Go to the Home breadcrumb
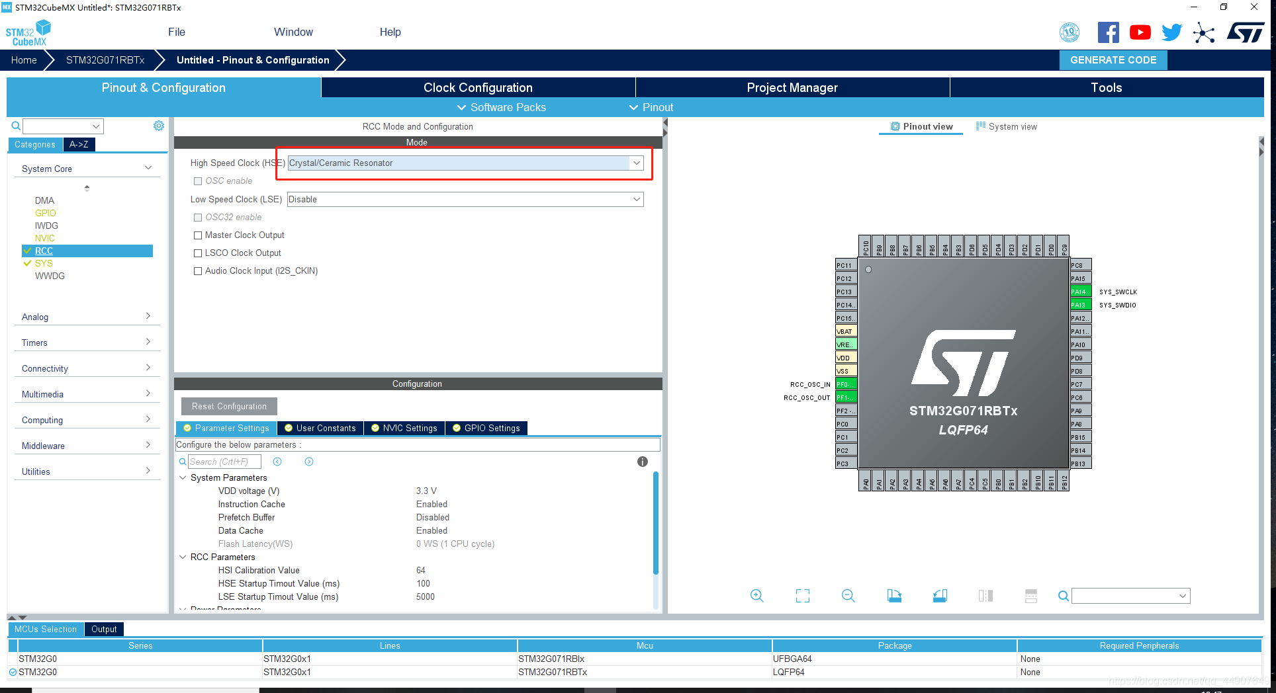Viewport: 1276px width, 693px height. 24,60
